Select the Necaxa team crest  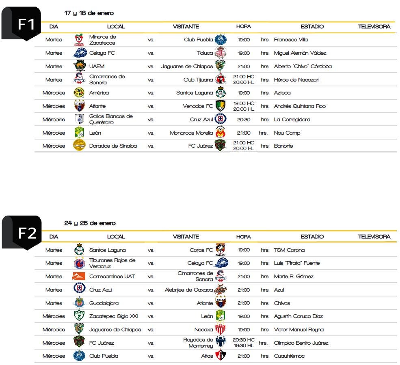click(x=221, y=329)
